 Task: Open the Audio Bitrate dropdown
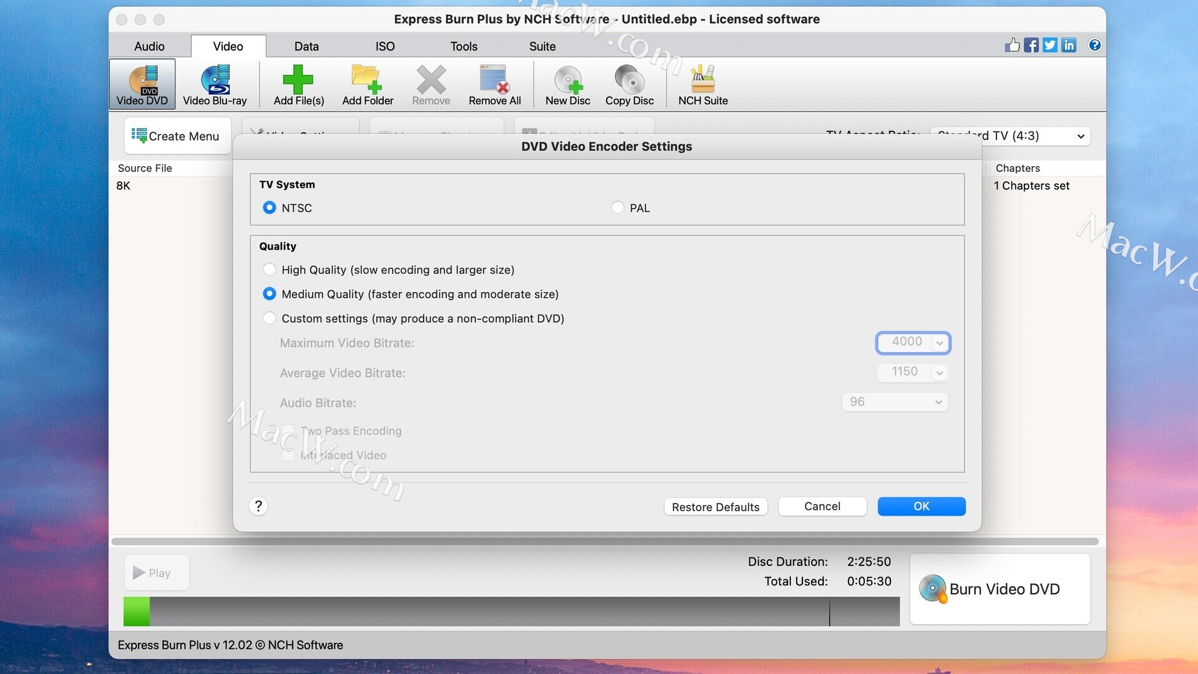(x=938, y=403)
